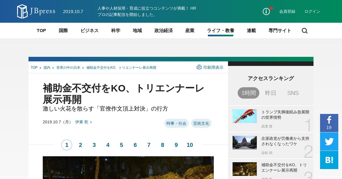Screen dimensions: 342x179
Task: Bookmark article on Hatena B!
Action: 329,160
